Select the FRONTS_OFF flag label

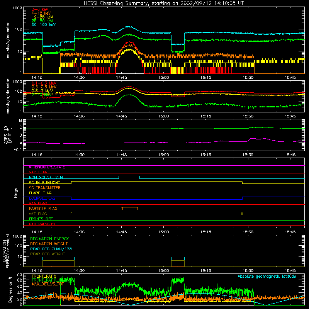click(x=41, y=219)
